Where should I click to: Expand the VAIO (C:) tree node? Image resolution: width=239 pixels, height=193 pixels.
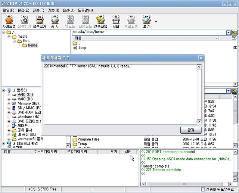pyautogui.click(x=9, y=95)
